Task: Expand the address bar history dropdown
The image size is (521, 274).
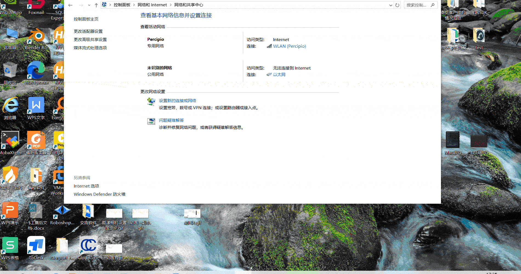Action: point(391,5)
